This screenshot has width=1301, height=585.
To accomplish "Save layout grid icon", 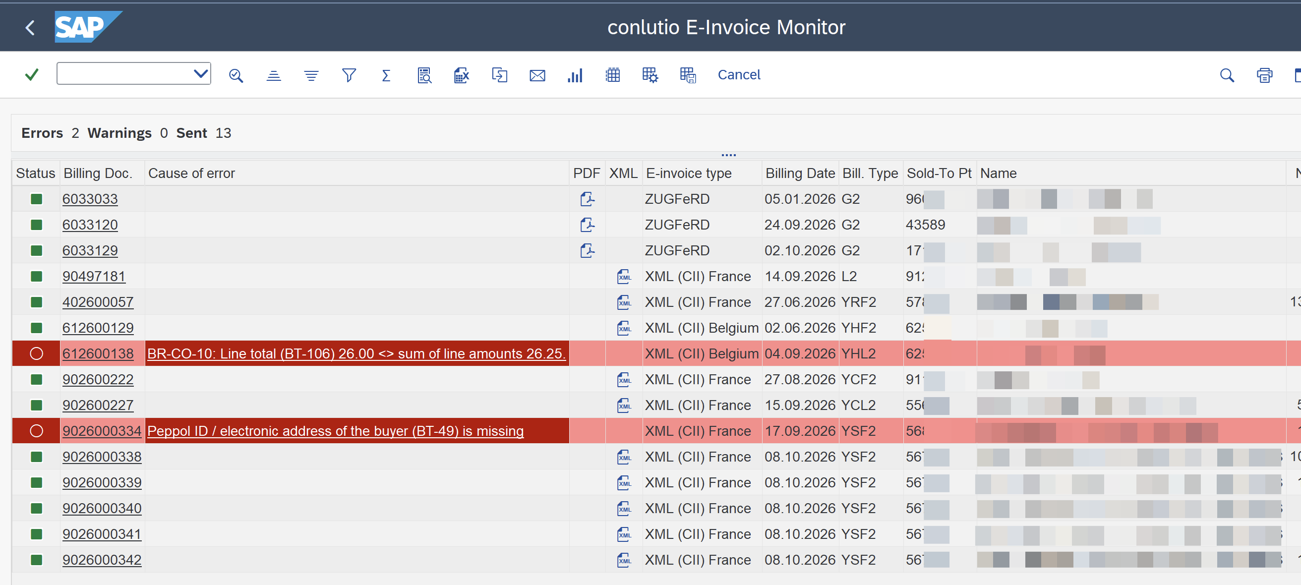I will point(688,75).
